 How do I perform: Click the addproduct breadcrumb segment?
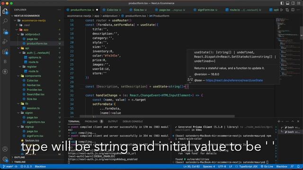pyautogui.click(x=110, y=16)
